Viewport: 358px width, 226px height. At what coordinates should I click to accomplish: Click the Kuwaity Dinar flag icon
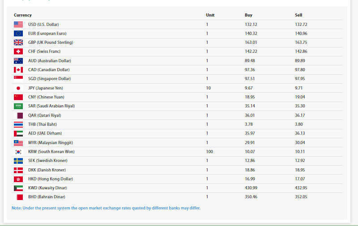18,188
